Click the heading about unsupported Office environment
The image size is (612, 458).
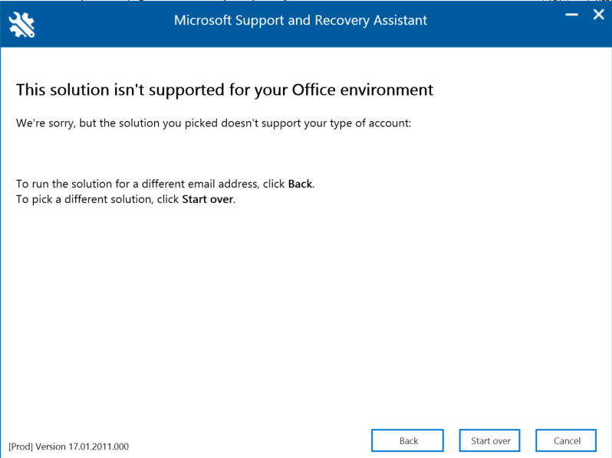click(225, 90)
